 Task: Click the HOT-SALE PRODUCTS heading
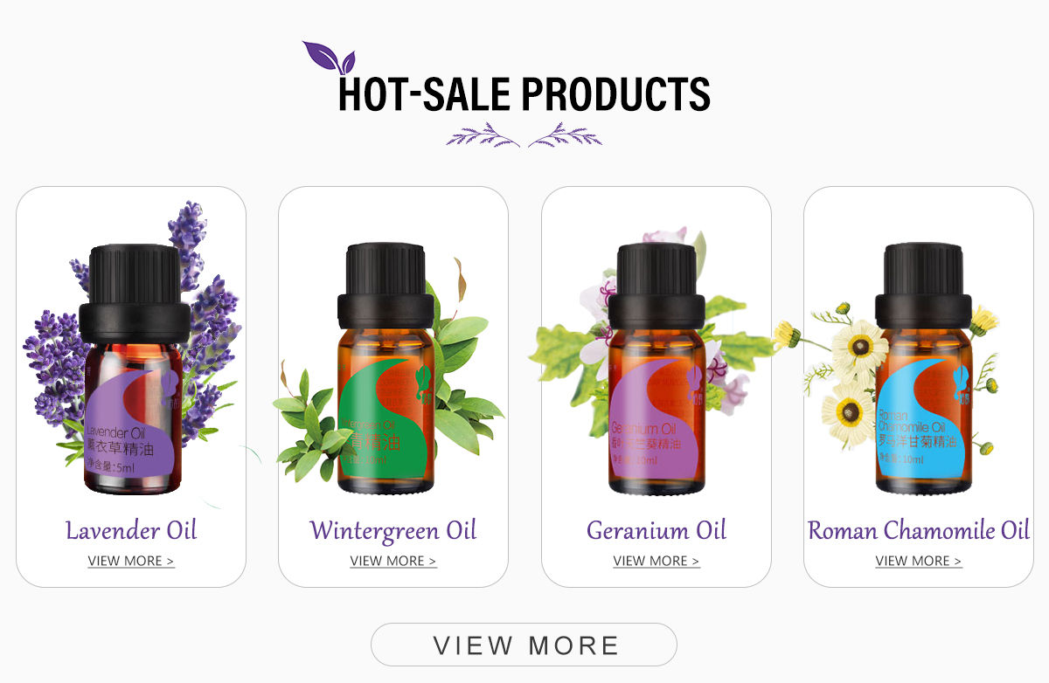[524, 93]
